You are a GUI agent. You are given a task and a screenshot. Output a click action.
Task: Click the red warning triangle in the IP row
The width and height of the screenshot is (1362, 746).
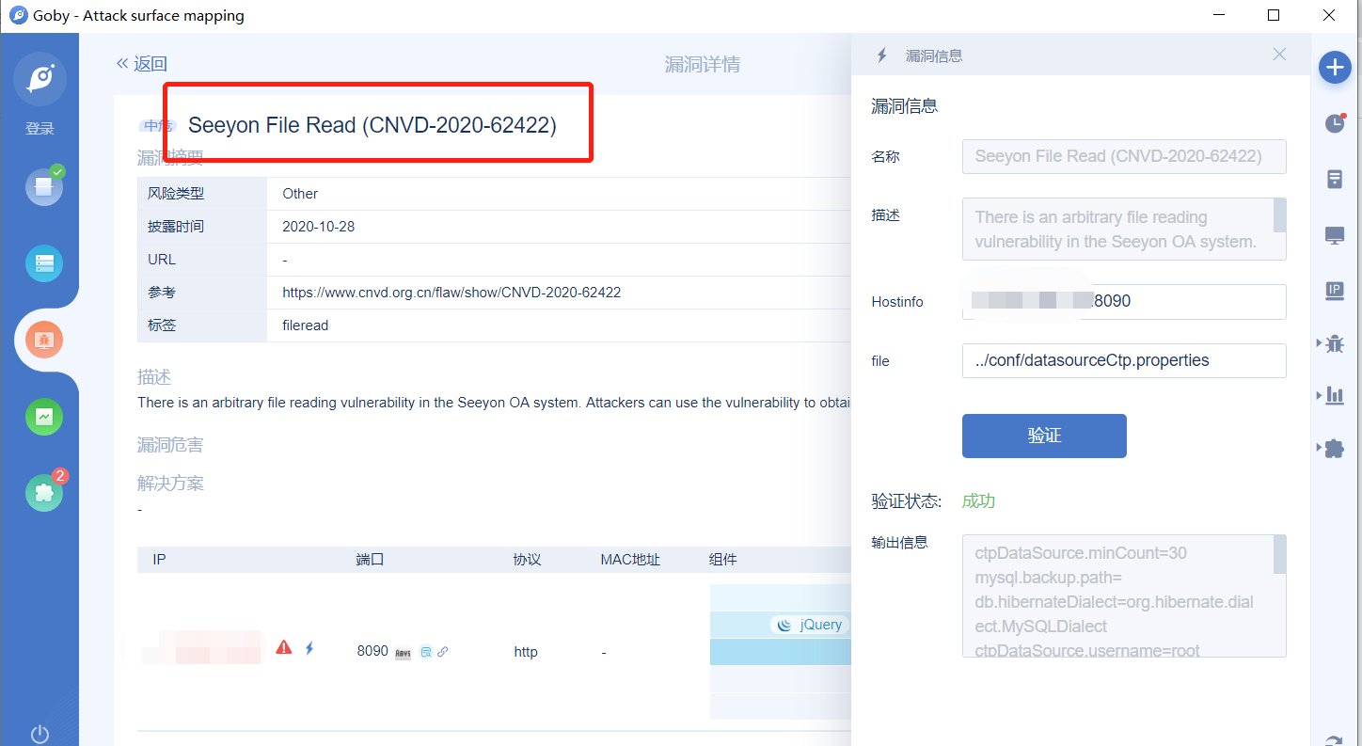(x=283, y=648)
